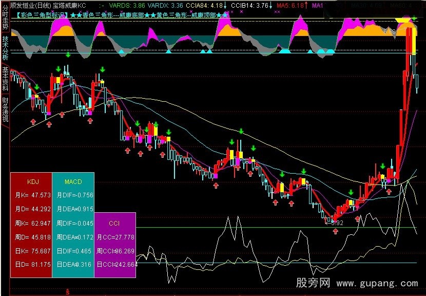Click the VARDX: 3.36 readout
Viewport: 426px width, 296px height.
click(x=166, y=5)
